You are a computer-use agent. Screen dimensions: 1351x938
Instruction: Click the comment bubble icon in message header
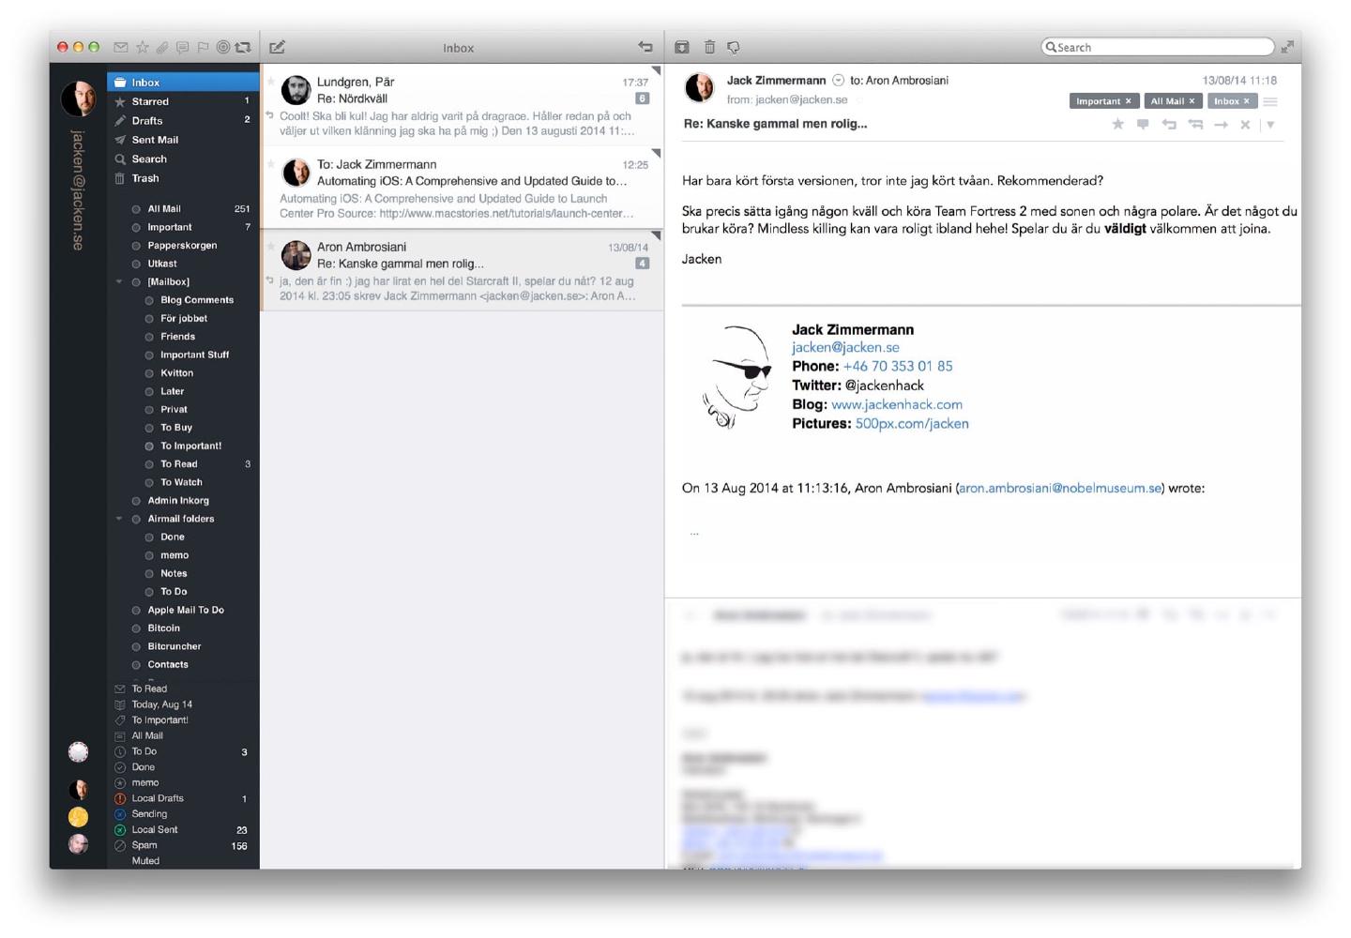tap(1143, 124)
